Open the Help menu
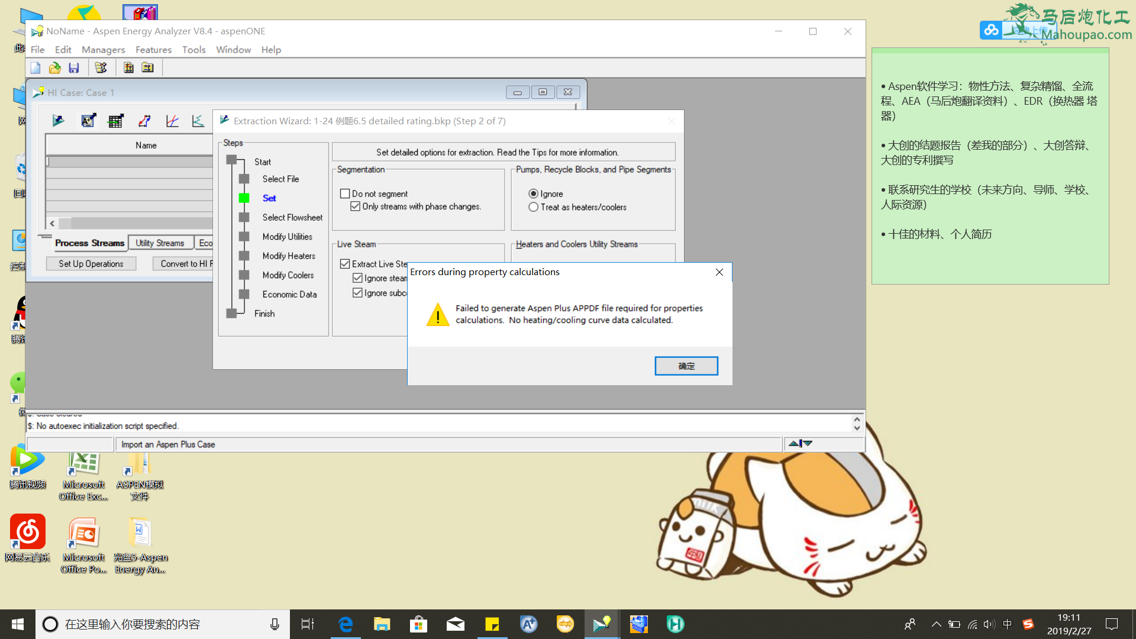The image size is (1136, 639). (x=271, y=50)
